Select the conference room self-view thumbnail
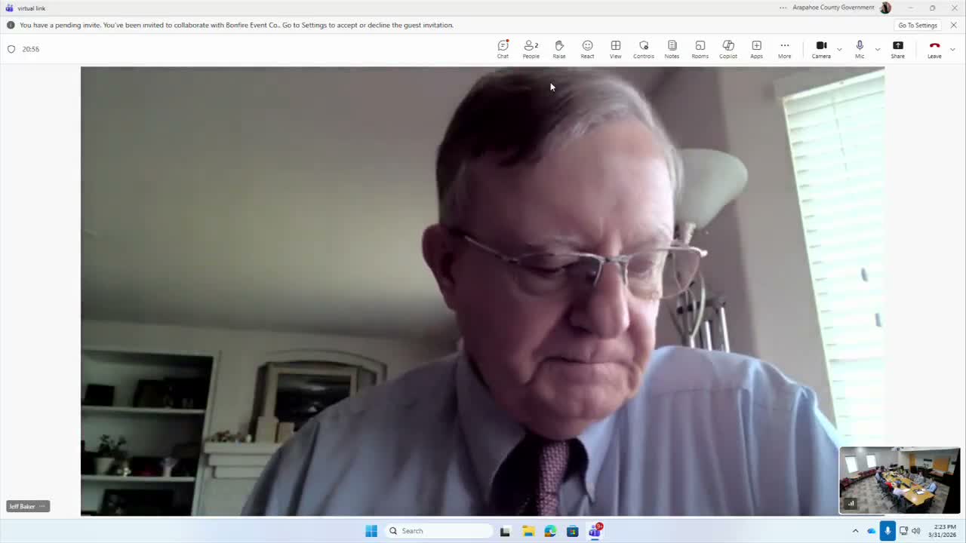 point(900,480)
